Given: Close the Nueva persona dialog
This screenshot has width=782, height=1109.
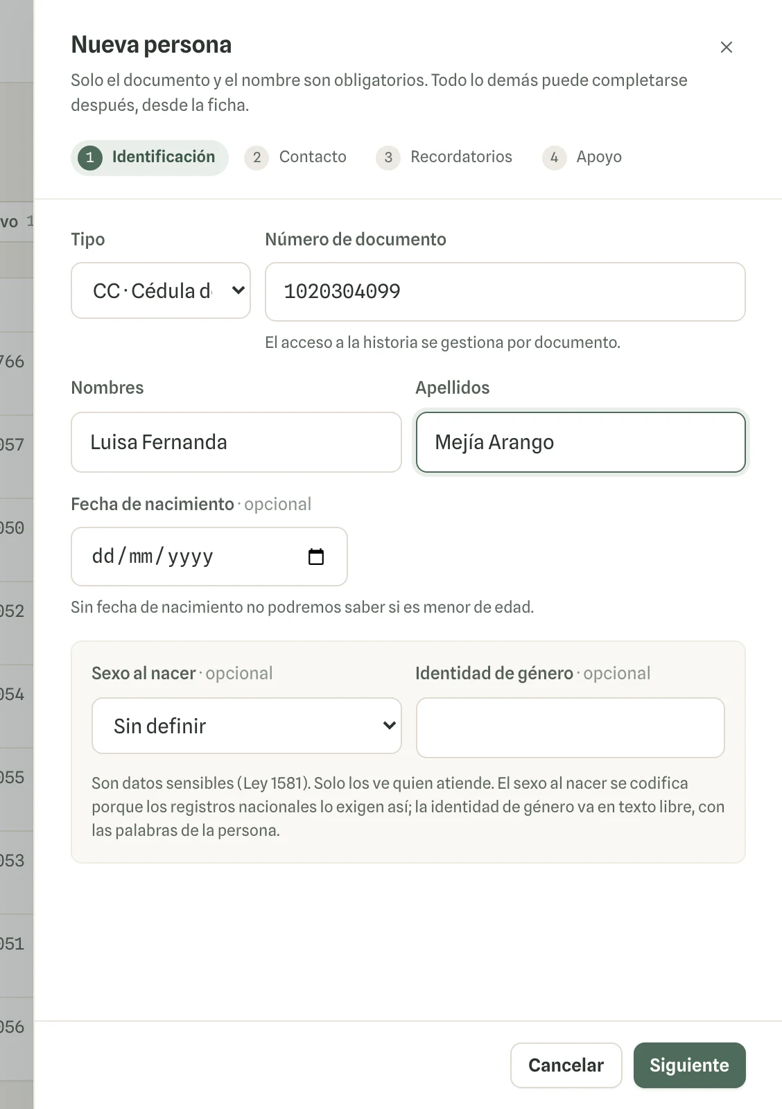Looking at the screenshot, I should 726,47.
